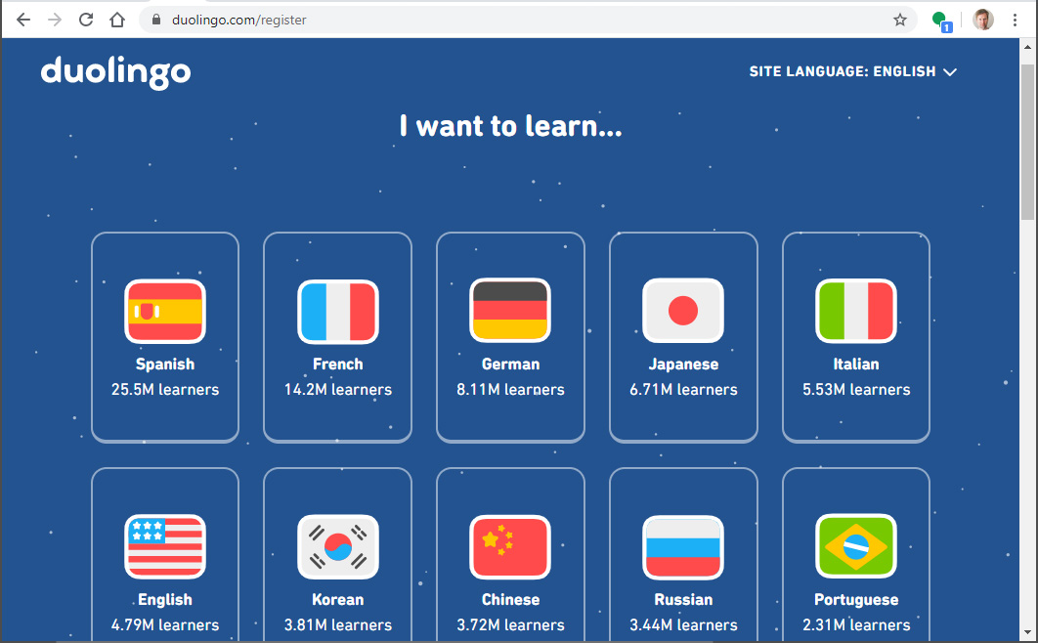The height and width of the screenshot is (643, 1038).
Task: Click the "2.31M learners" text
Action: tap(856, 625)
